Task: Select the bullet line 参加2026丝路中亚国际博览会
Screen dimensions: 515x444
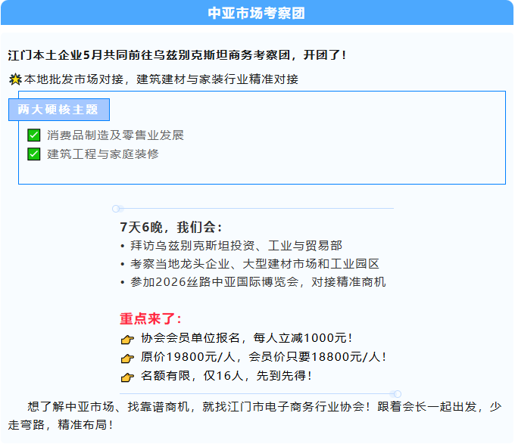Action: click(x=253, y=282)
